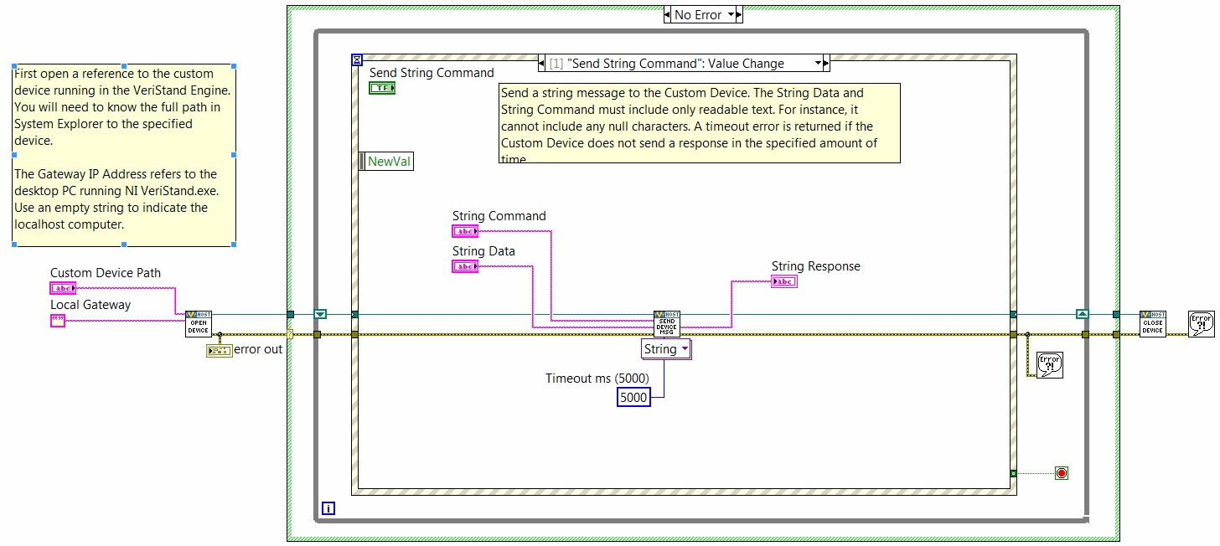Select the String Data control terminal
This screenshot has height=546, width=1220.
point(465,266)
